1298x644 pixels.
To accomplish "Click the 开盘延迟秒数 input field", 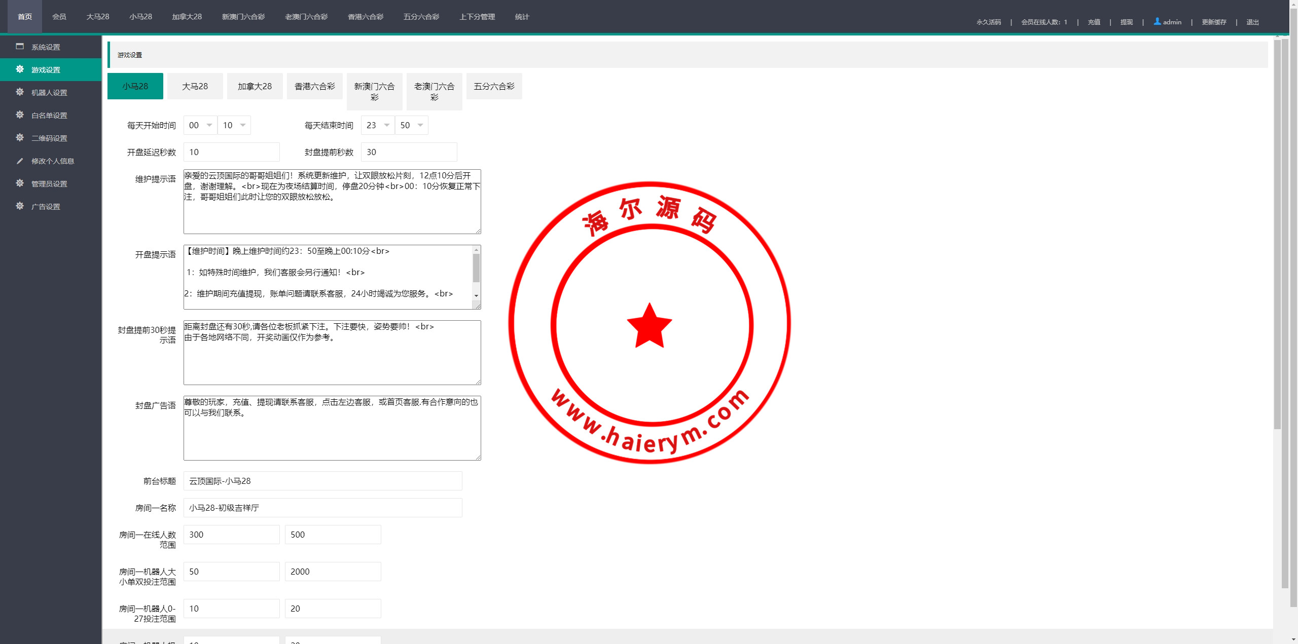I will 232,152.
